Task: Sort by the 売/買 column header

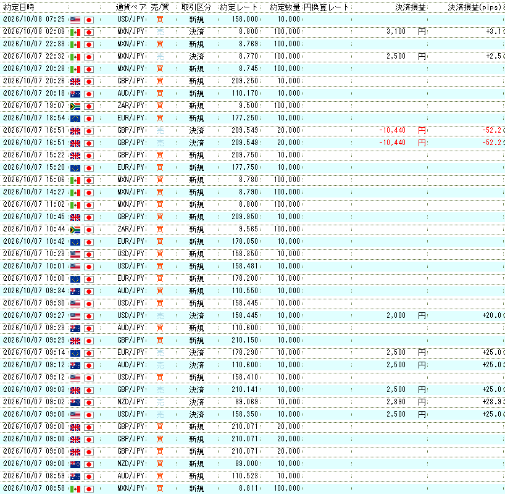Action: [160, 7]
